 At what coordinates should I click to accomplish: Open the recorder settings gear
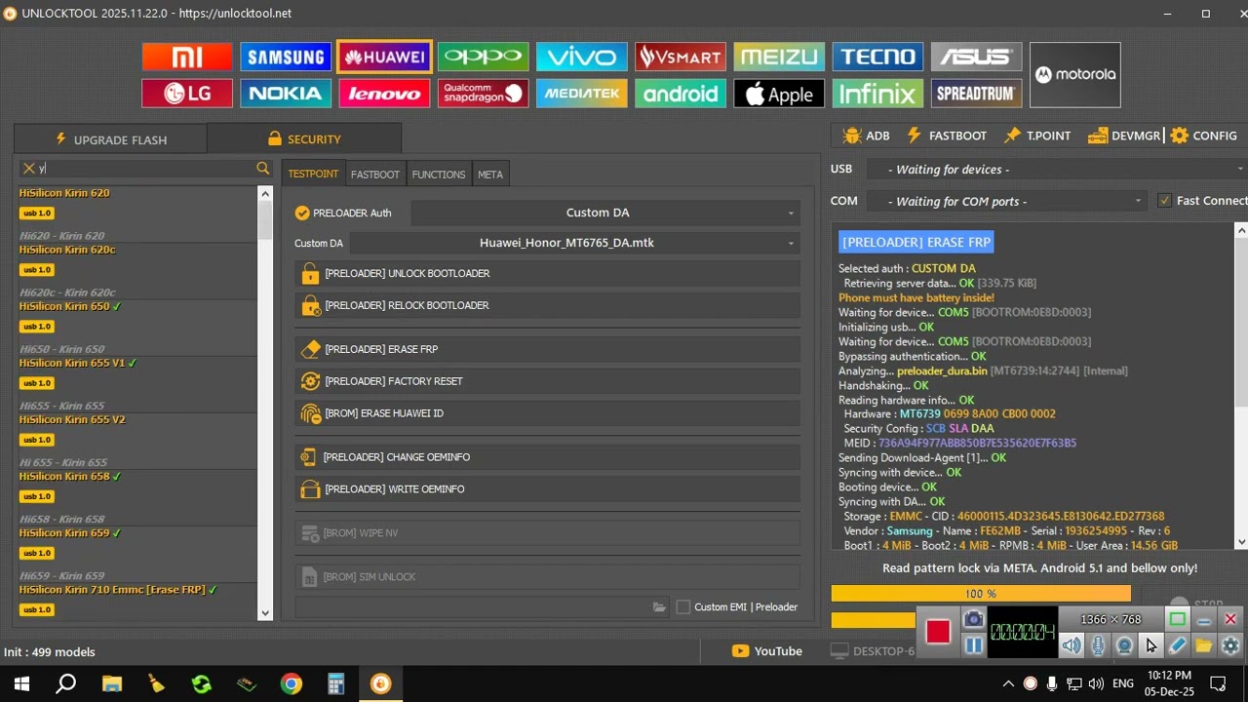(x=1230, y=645)
